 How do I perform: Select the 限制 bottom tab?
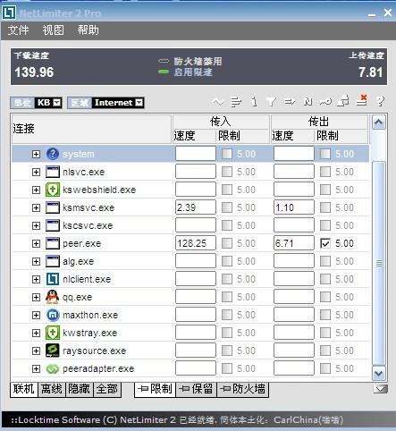(x=155, y=389)
